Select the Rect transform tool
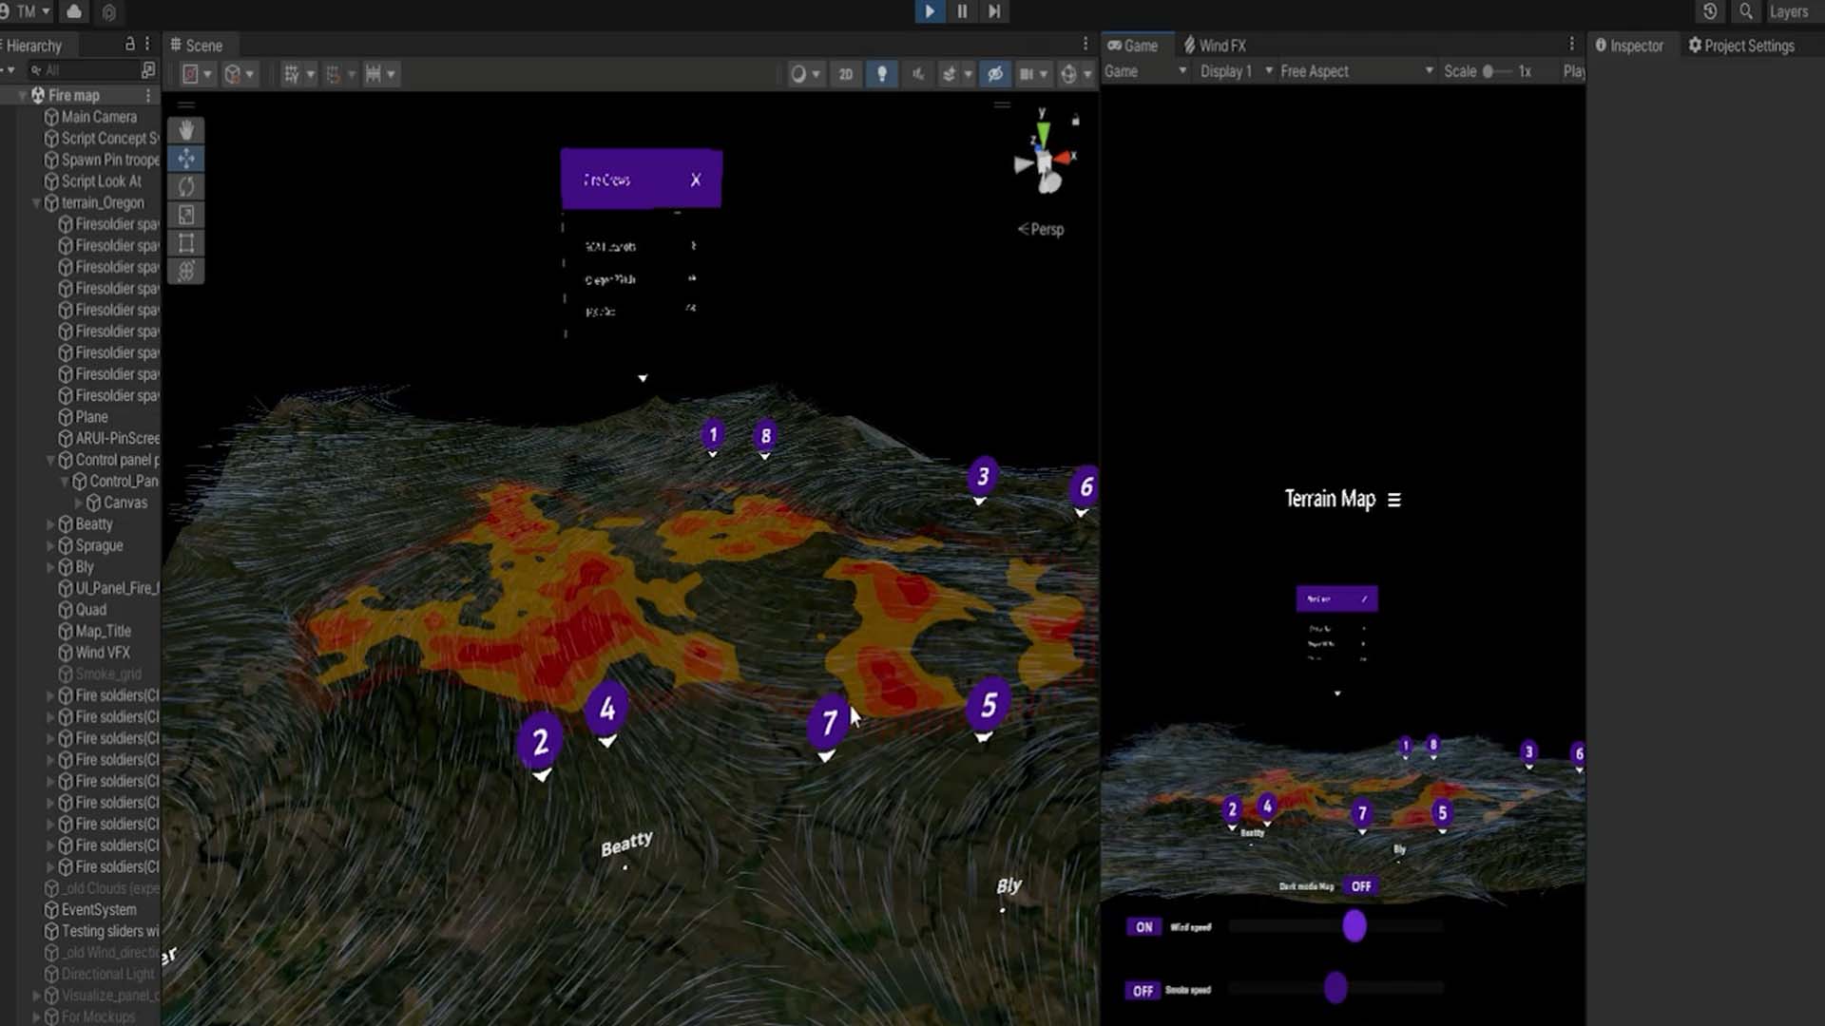Screen dimensions: 1825x1026 tap(186, 243)
